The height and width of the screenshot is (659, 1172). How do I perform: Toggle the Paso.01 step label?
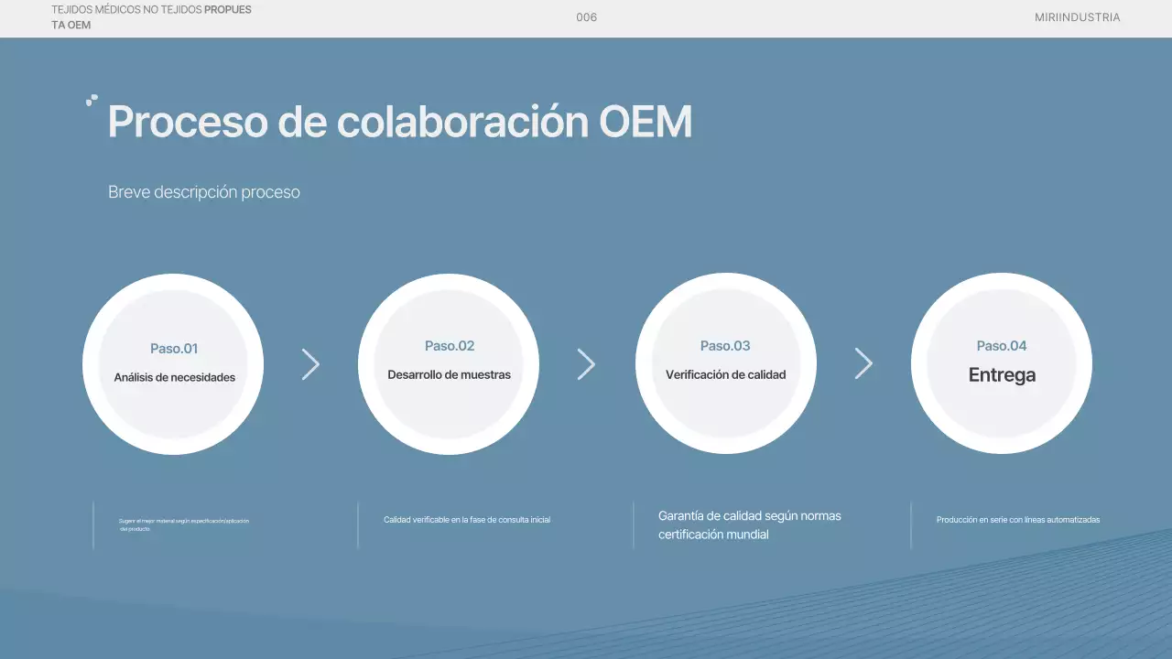pos(174,349)
